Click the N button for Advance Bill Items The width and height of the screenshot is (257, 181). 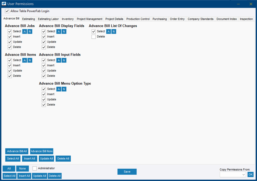coord(30,60)
